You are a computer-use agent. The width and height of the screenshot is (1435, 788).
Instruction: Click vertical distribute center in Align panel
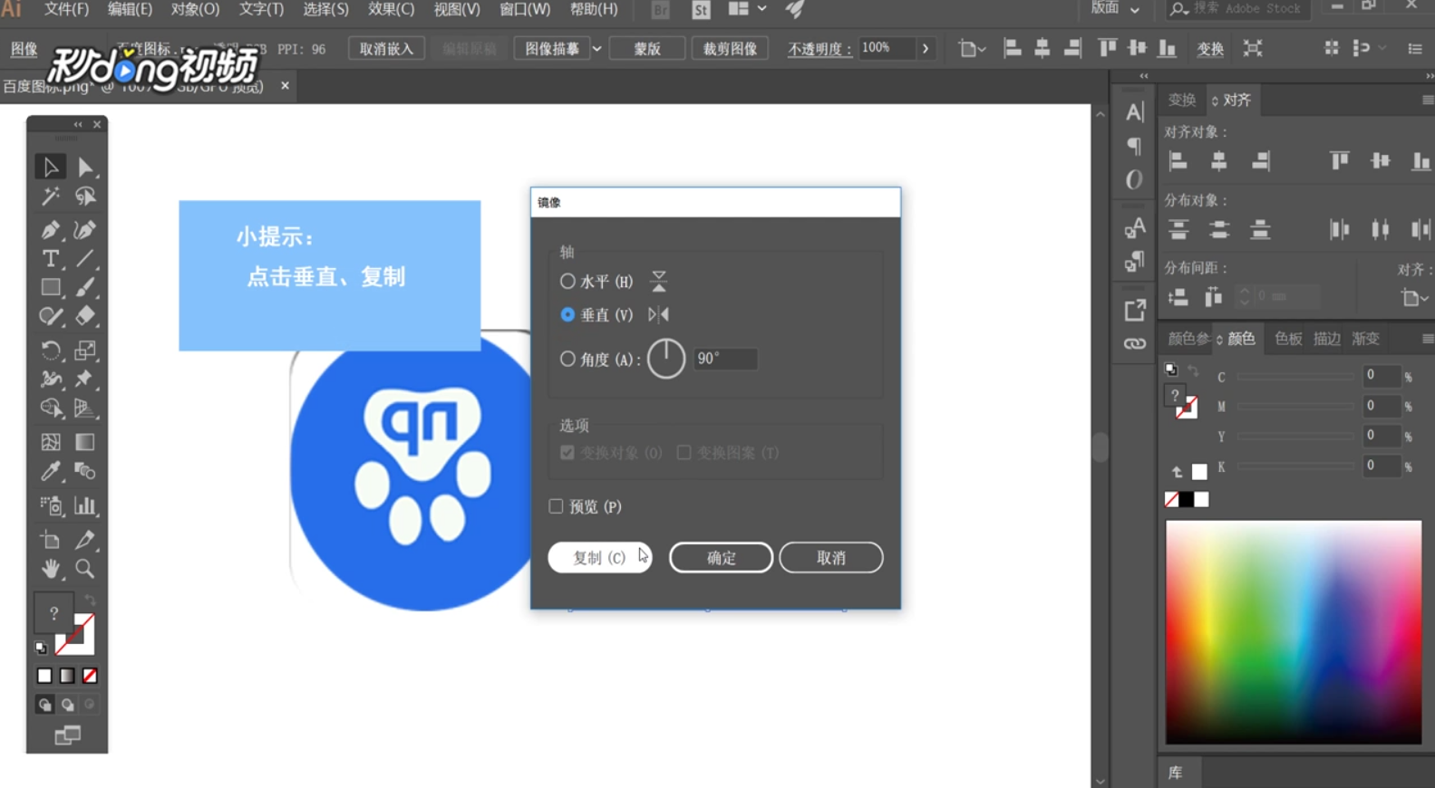[x=1219, y=229]
